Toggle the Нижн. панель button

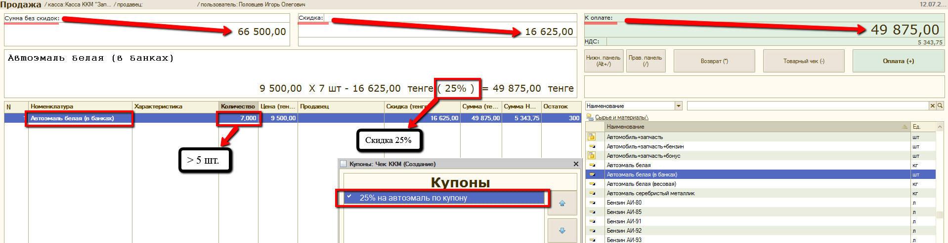point(603,61)
